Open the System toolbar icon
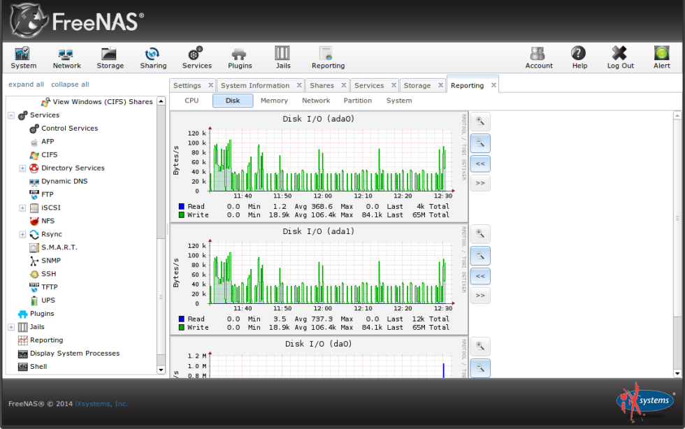This screenshot has height=429, width=685. [x=23, y=57]
